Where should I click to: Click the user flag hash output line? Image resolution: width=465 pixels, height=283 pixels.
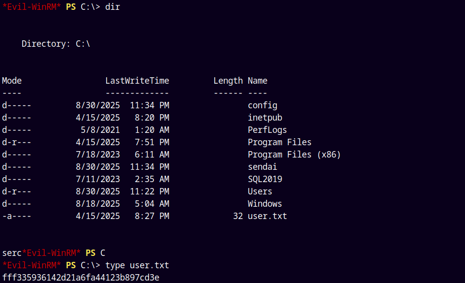pos(81,278)
